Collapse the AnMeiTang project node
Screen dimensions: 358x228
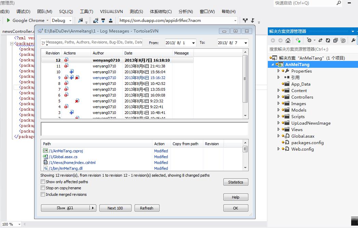point(273,65)
